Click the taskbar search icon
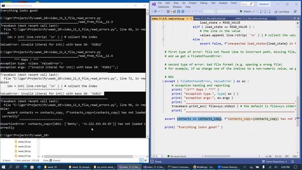This screenshot has width=302, height=170. tap(10, 167)
